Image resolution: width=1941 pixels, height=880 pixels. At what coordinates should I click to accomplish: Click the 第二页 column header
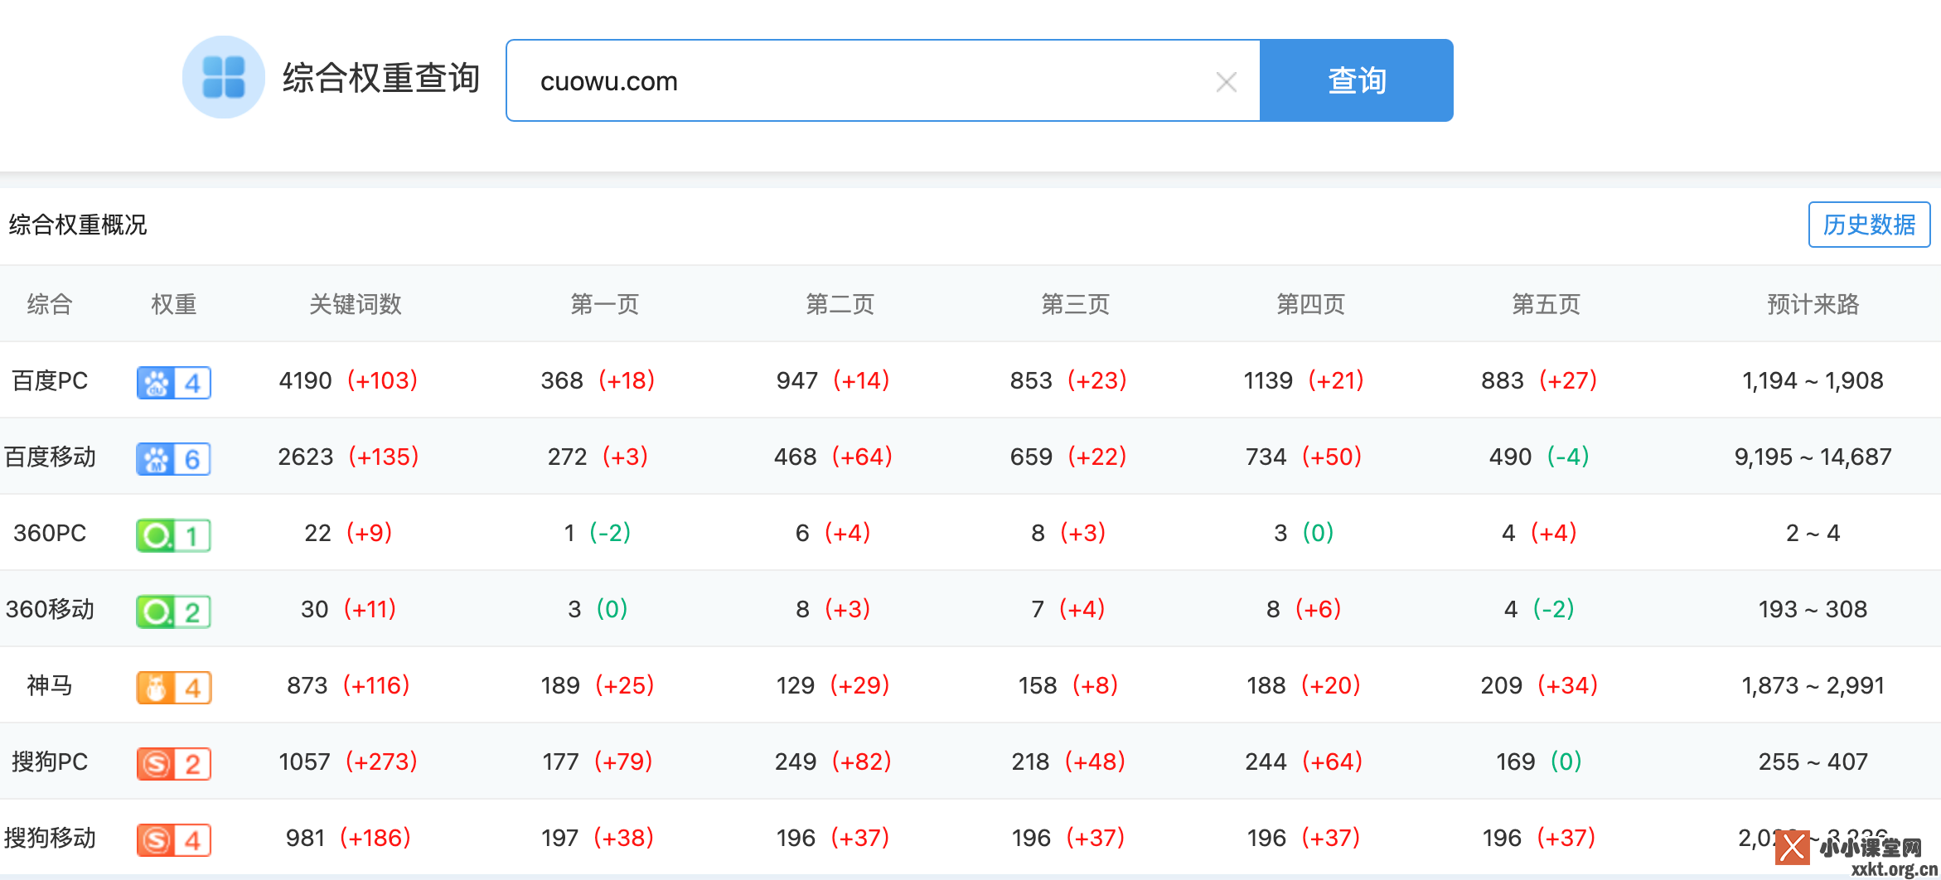840,304
